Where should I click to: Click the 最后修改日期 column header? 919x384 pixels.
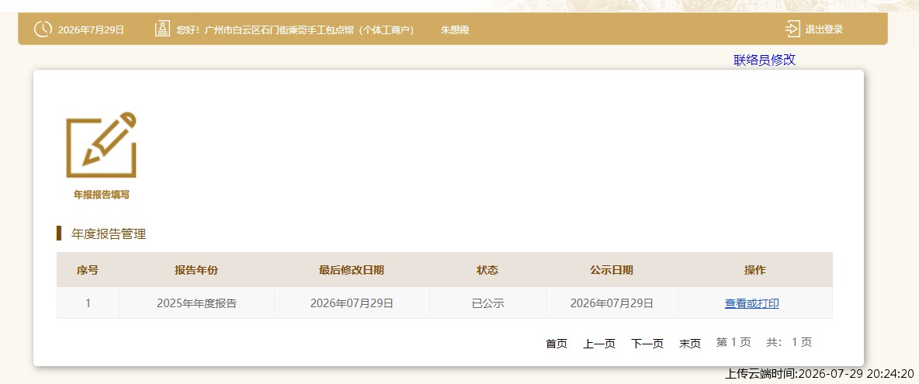click(352, 270)
